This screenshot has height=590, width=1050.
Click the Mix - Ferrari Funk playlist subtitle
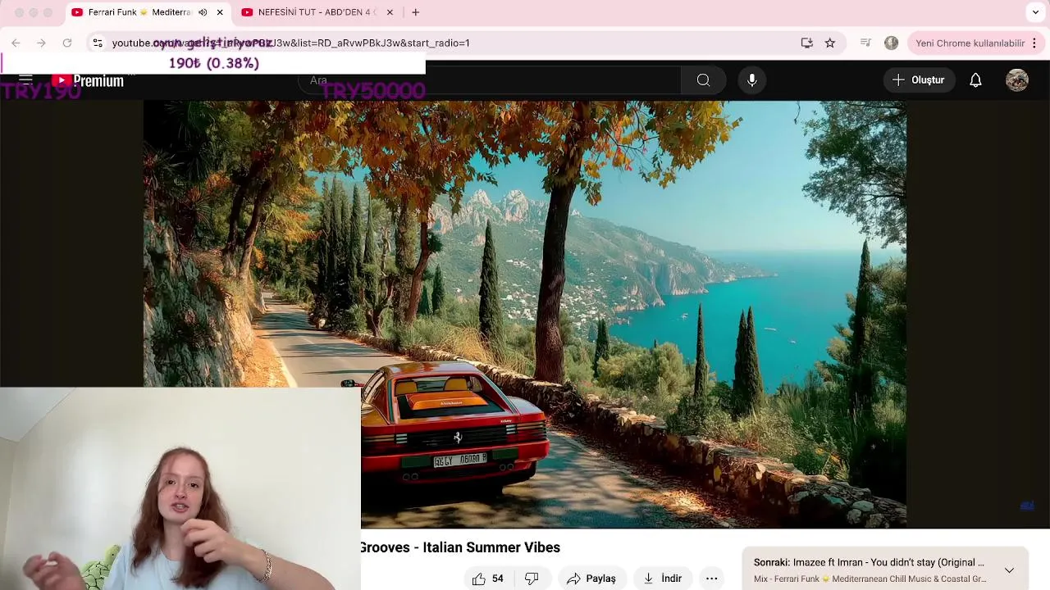tap(870, 579)
